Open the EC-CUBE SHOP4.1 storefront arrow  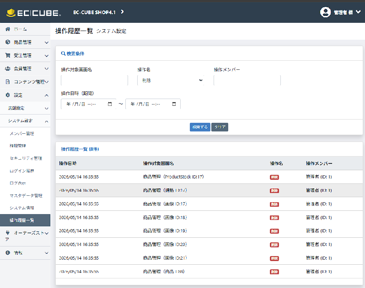pyautogui.click(x=122, y=12)
